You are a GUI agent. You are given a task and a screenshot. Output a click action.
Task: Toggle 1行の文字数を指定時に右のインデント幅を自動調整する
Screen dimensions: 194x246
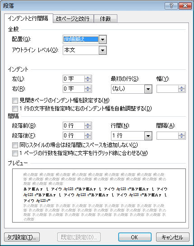coord(15,109)
